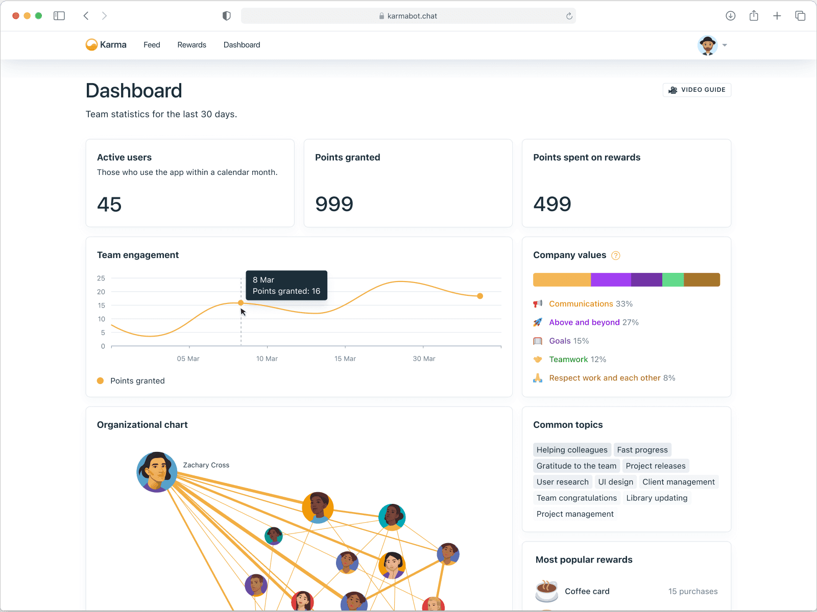The width and height of the screenshot is (817, 612).
Task: Click the Points granted total 999
Action: pyautogui.click(x=334, y=204)
